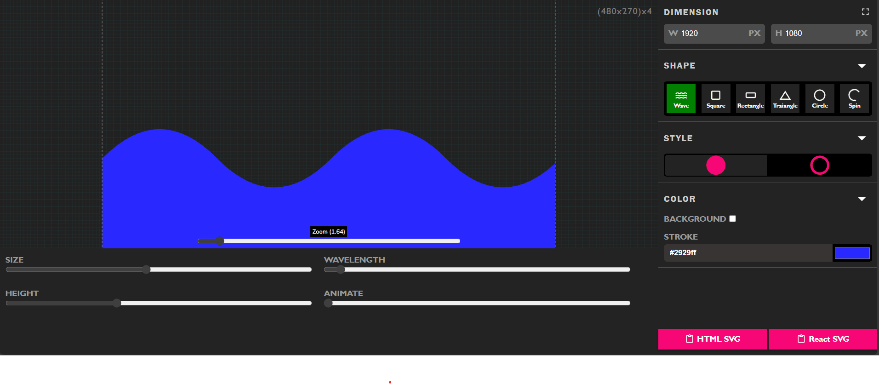Pick the Traiangle shape
The width and height of the screenshot is (879, 384).
pyautogui.click(x=785, y=98)
